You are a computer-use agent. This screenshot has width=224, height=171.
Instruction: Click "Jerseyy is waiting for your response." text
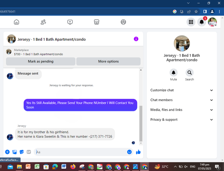pyautogui.click(x=71, y=85)
